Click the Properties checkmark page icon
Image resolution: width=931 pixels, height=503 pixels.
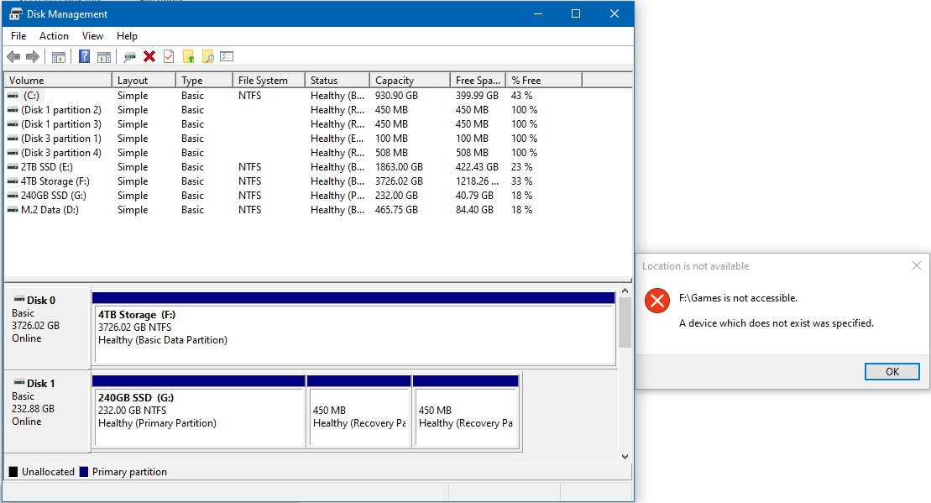[169, 56]
